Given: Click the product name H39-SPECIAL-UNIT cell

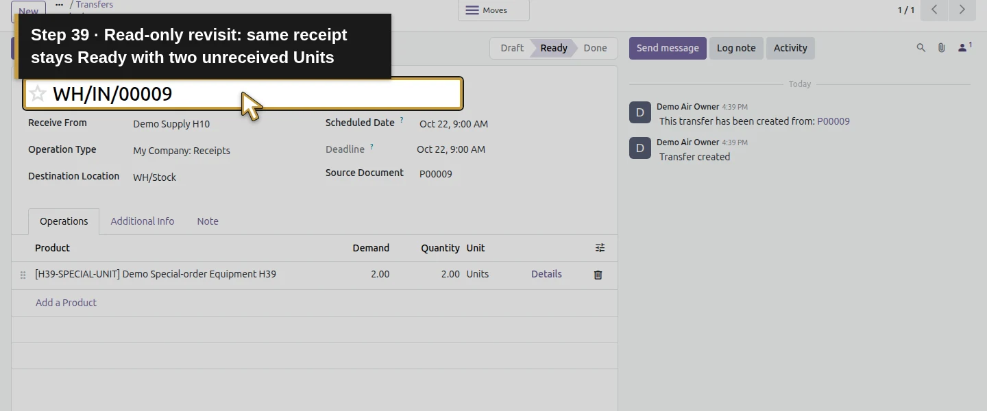Looking at the screenshot, I should coord(156,274).
